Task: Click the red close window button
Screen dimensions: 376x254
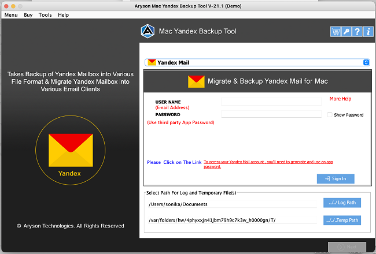Action: tap(6, 6)
